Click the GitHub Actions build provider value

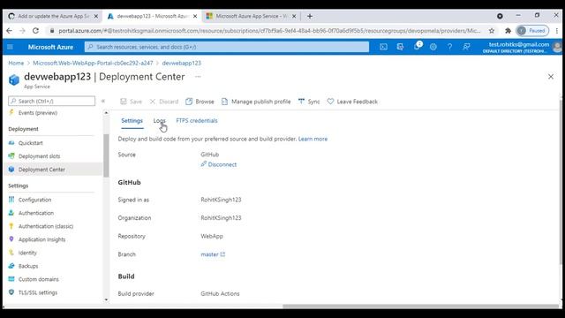click(x=220, y=294)
